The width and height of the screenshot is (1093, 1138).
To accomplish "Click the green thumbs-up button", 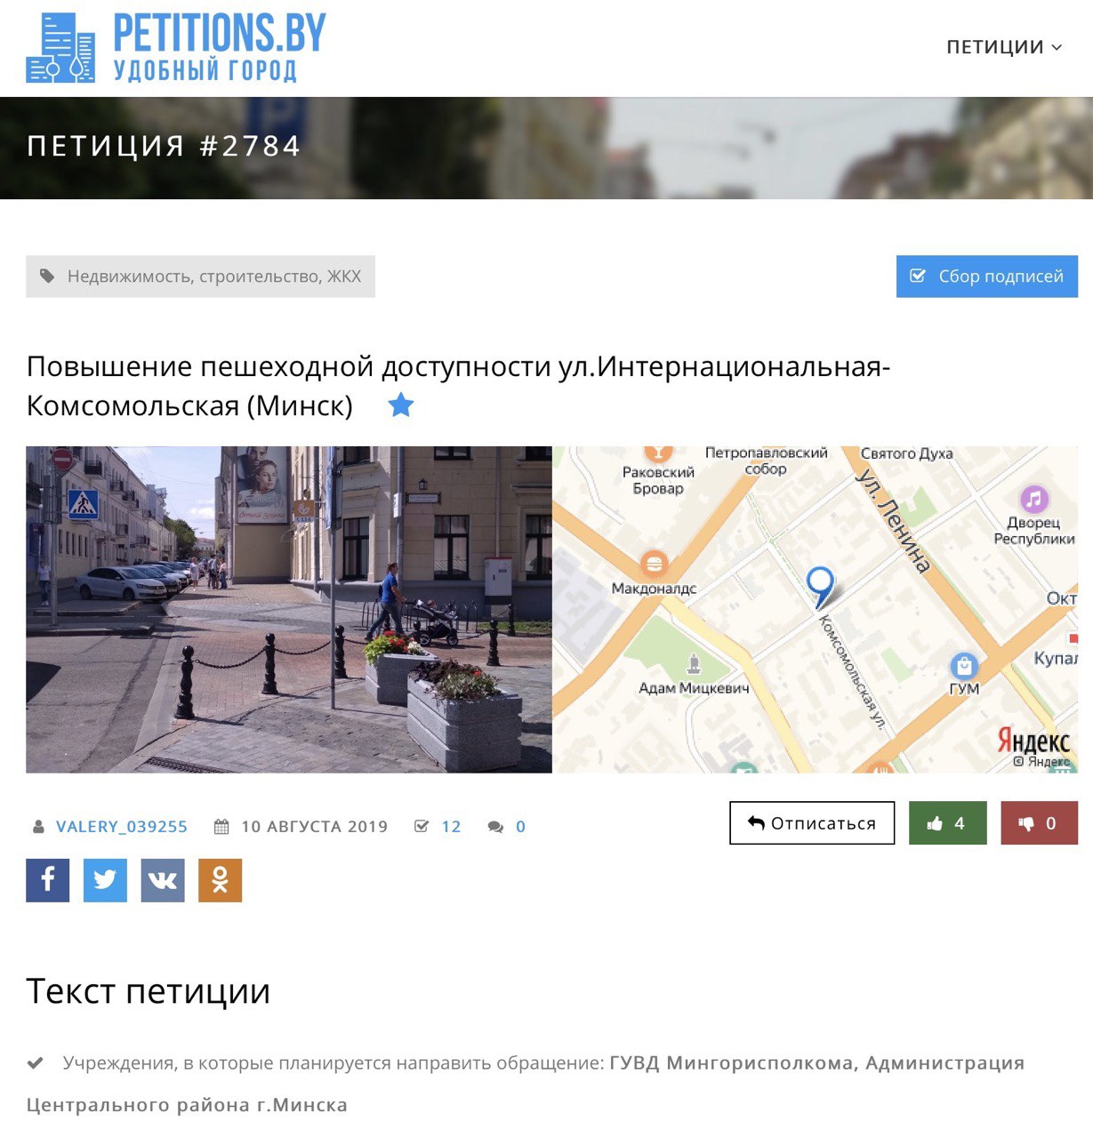I will (x=947, y=823).
